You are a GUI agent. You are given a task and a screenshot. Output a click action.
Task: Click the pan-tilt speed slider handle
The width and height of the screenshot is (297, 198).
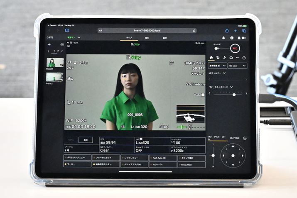point(234,94)
